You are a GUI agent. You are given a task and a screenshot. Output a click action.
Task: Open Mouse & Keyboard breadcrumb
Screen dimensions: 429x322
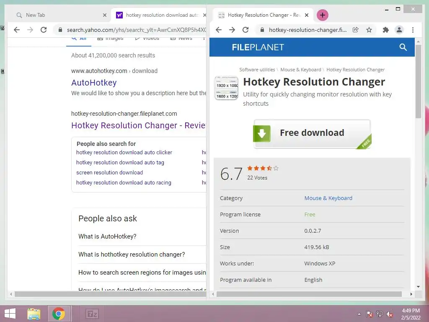coord(301,70)
